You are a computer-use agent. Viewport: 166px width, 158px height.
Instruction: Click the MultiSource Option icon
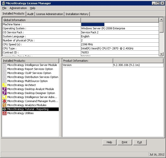[5, 81]
